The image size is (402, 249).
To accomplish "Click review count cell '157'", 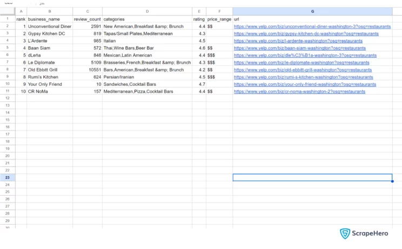I will [x=88, y=91].
